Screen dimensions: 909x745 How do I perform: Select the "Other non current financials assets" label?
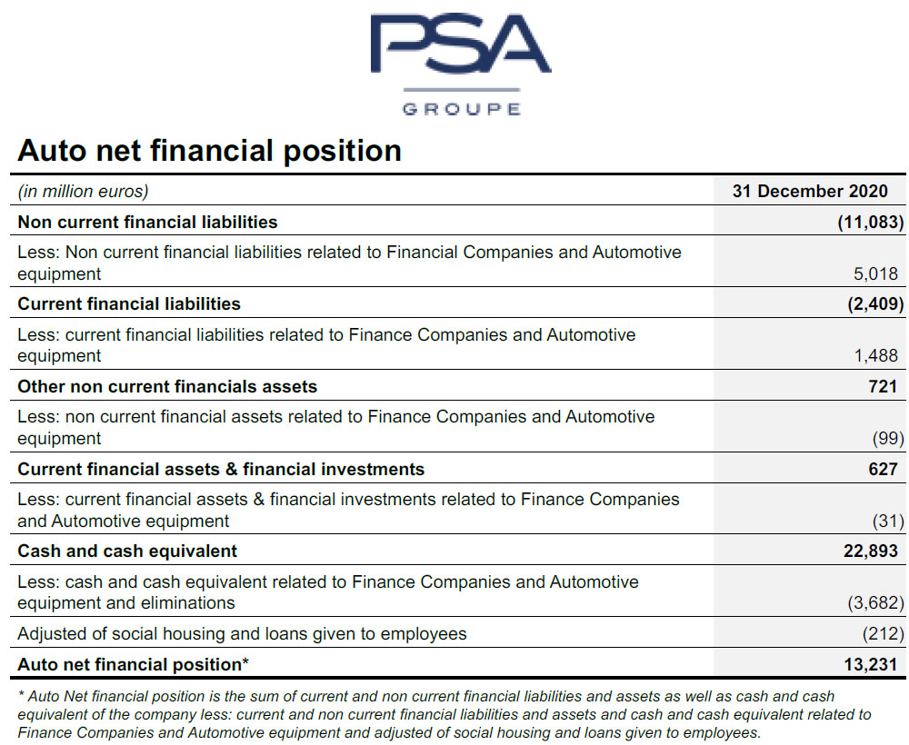167,386
